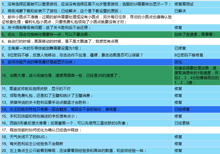
Task: Select row 16 about 西施 S形象
Action: point(87,123)
